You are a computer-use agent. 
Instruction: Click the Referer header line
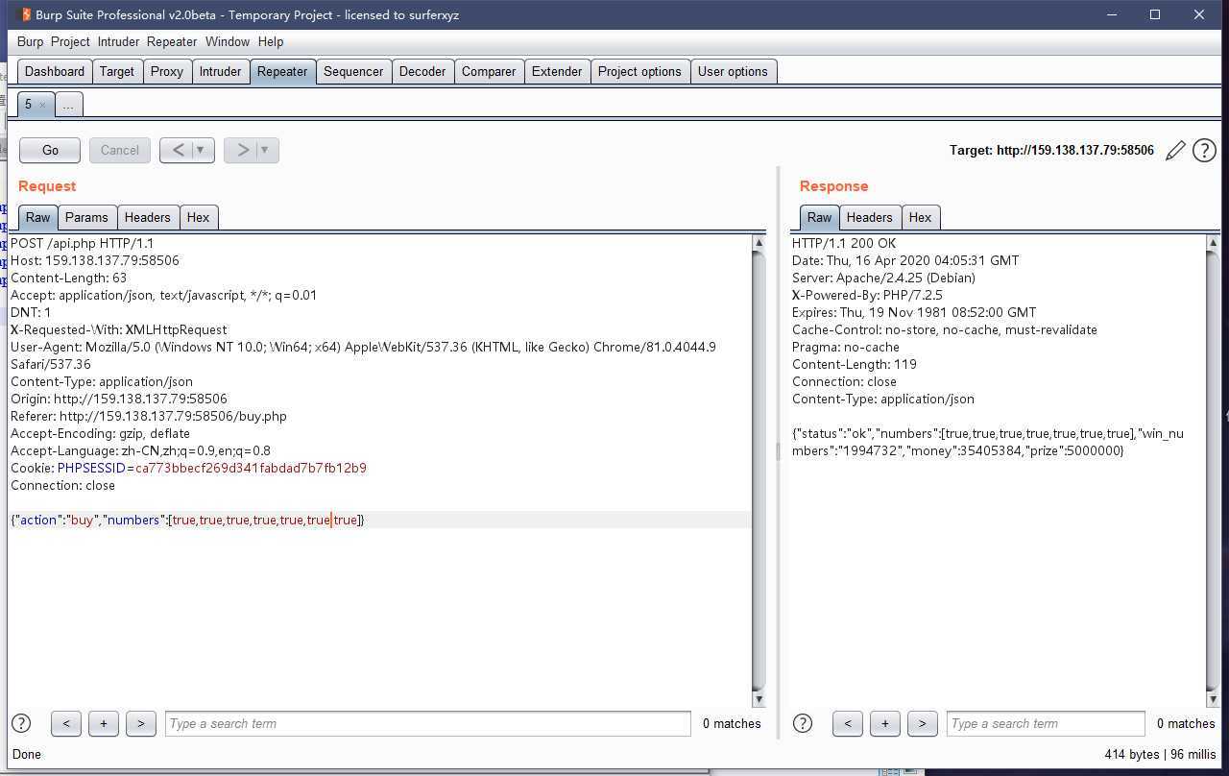[x=149, y=416]
